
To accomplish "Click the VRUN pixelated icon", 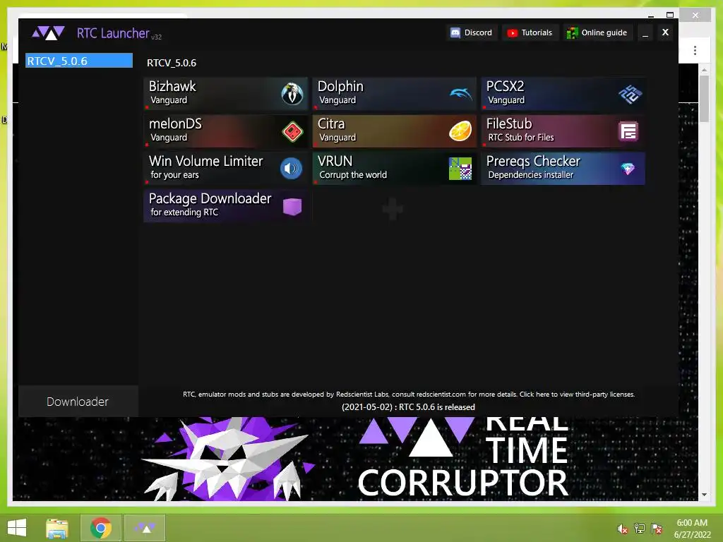I will [460, 169].
